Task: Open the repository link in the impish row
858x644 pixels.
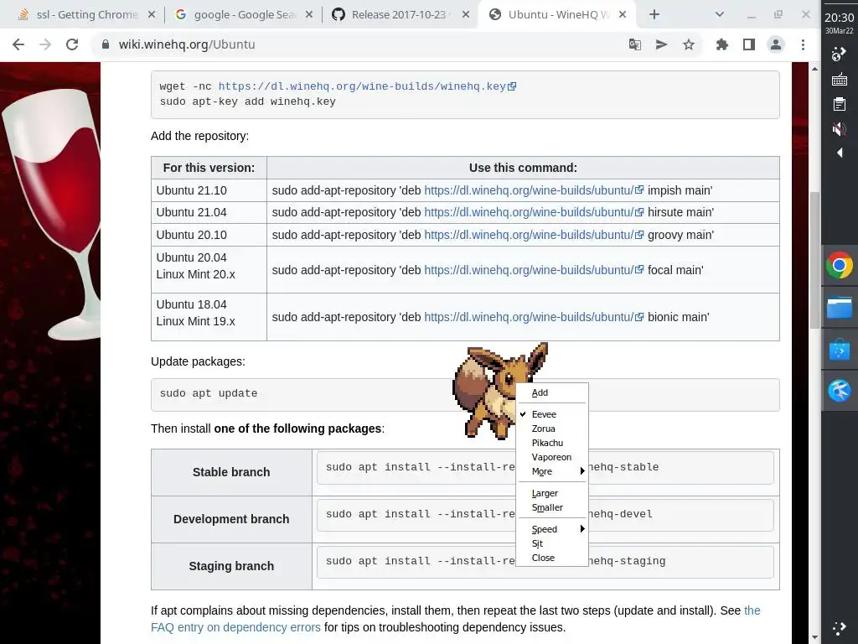Action: (534, 190)
